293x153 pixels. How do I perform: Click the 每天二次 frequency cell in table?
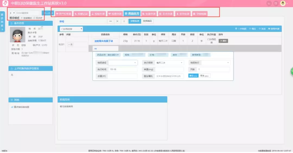click(x=163, y=41)
